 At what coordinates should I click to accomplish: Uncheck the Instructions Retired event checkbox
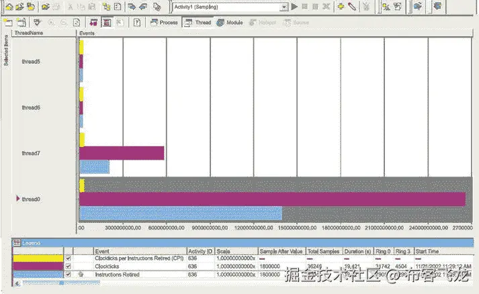68,274
